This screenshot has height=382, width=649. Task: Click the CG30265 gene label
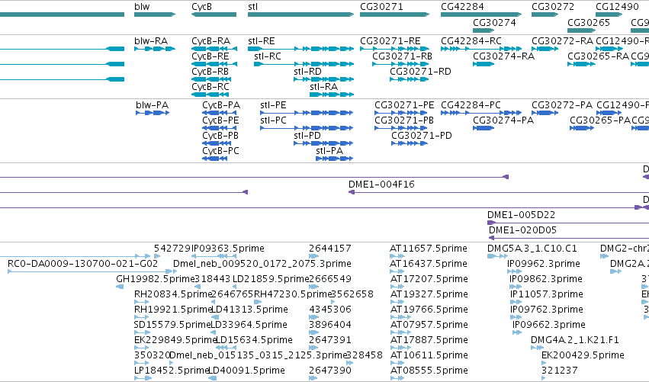click(589, 22)
